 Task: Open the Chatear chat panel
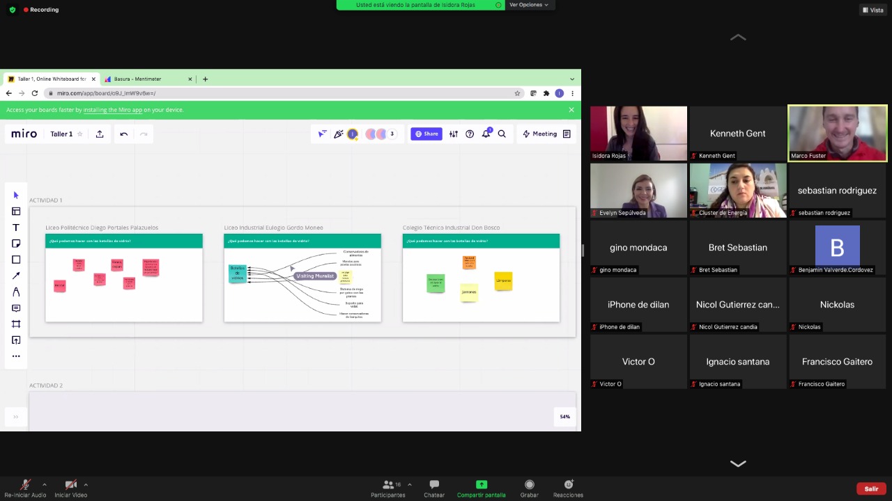click(x=434, y=488)
